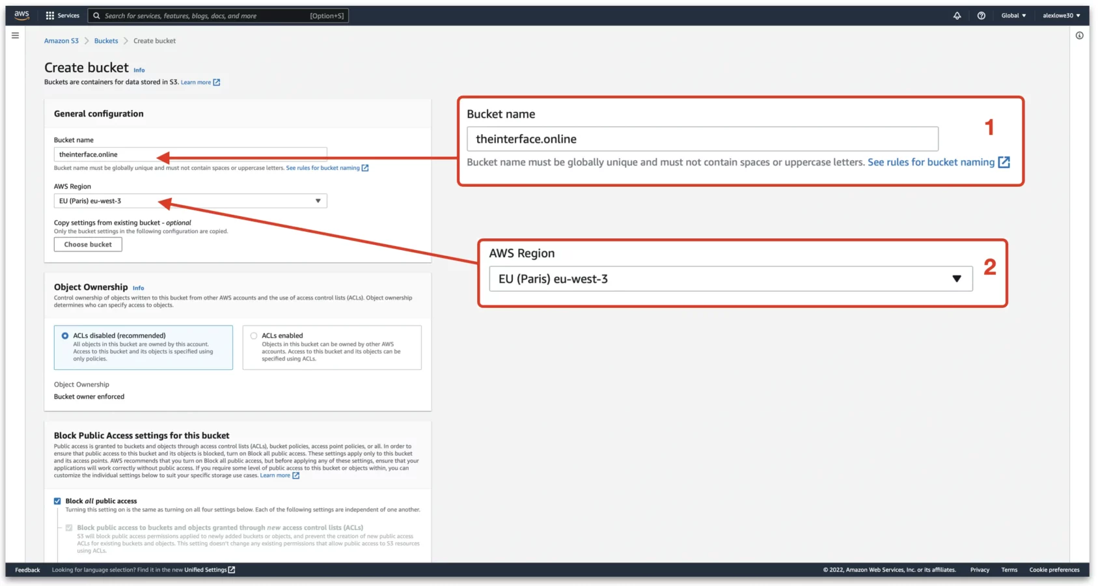Click external link icon beside Unified Settings
Viewport: 1098px width, 586px height.
[x=232, y=570]
